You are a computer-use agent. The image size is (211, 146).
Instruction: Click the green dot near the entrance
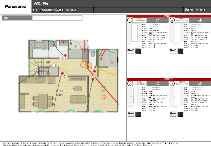click(x=71, y=43)
